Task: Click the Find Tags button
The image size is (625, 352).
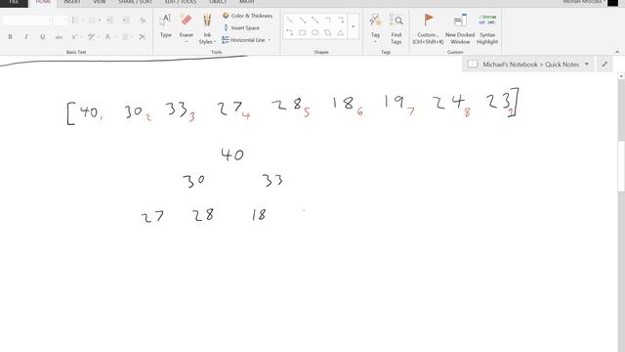Action: tap(396, 28)
